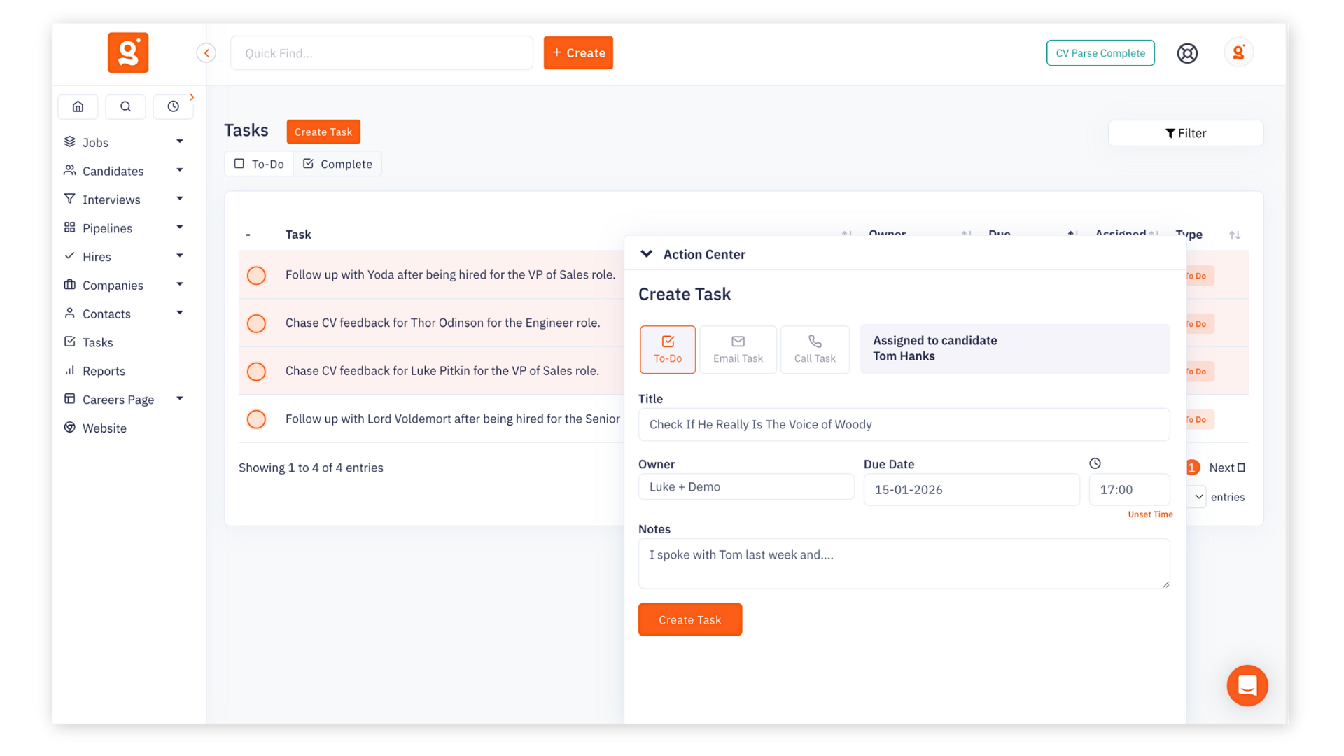Open the Email Task option
The image size is (1344, 756).
(738, 349)
